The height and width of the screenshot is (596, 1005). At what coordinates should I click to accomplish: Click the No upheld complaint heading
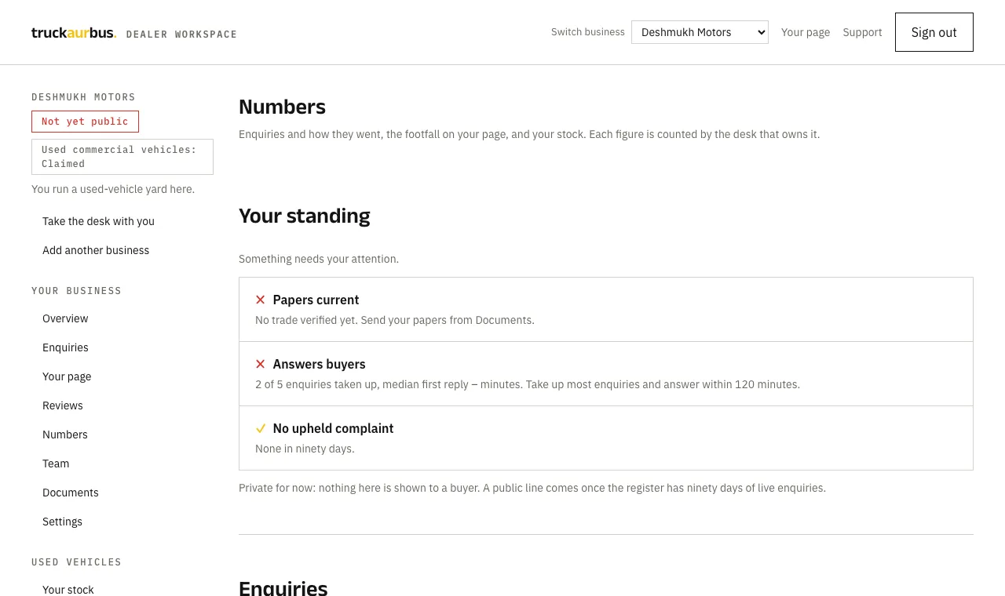point(333,428)
